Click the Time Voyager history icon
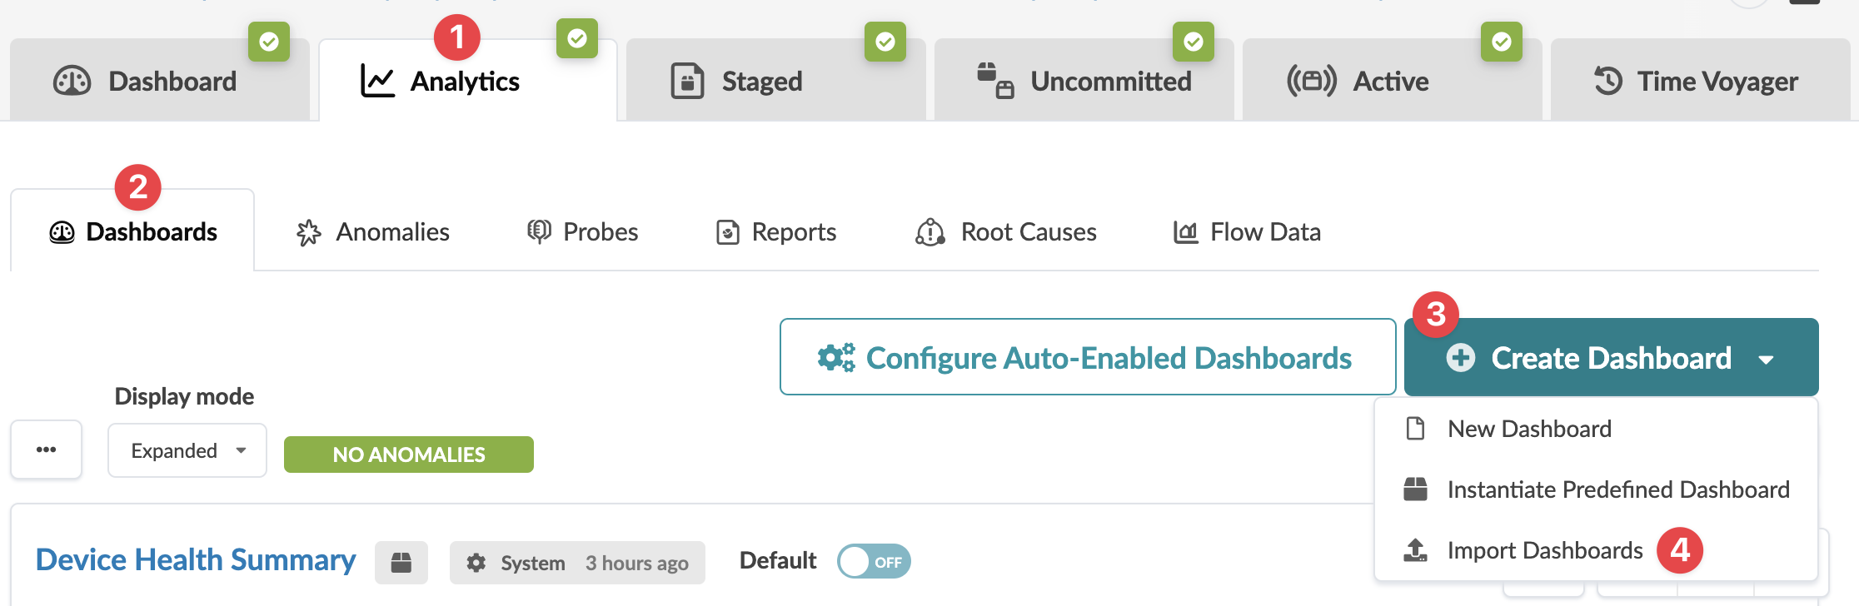The height and width of the screenshot is (606, 1859). [x=1607, y=81]
